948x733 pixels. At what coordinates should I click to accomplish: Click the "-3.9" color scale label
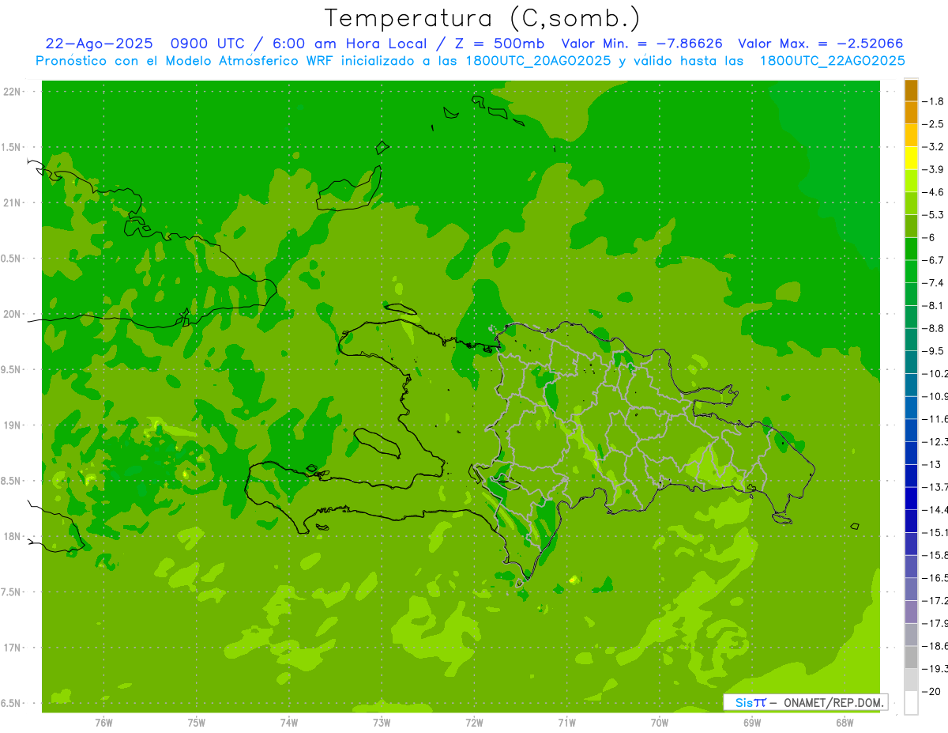click(x=933, y=169)
